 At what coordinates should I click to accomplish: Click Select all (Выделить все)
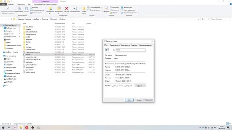[127, 7]
